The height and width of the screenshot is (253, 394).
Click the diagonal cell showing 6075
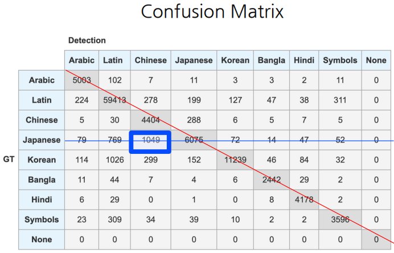[194, 140]
